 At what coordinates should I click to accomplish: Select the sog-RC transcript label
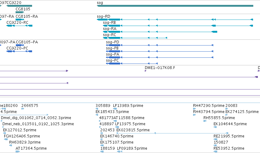coord(109,35)
